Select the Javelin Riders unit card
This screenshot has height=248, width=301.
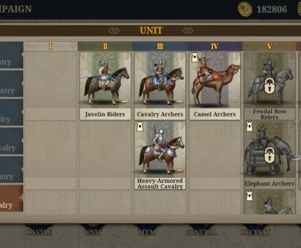pos(105,86)
